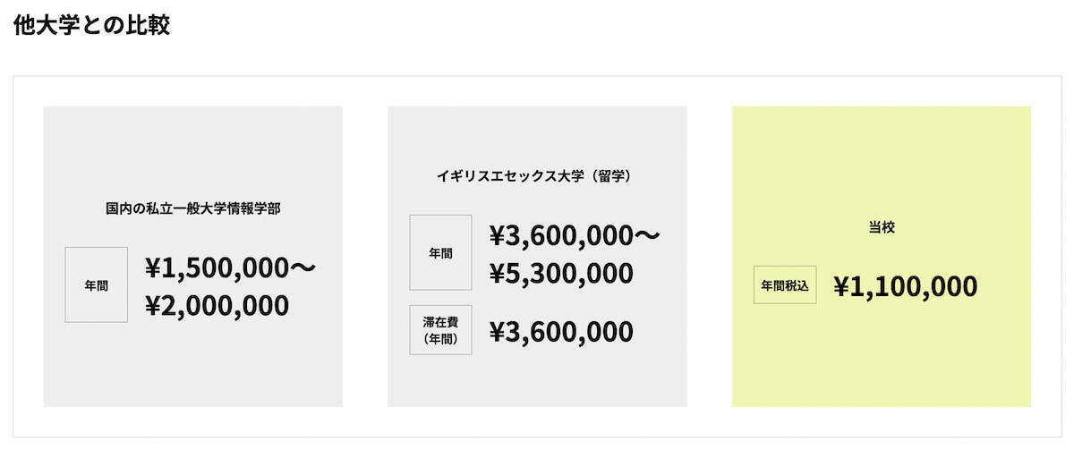
Task: Click the イギリスエセックス大学（留学） card title
Action: [537, 176]
